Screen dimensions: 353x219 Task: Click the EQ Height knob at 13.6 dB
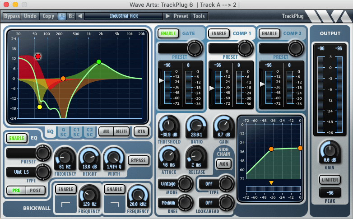pyautogui.click(x=89, y=157)
